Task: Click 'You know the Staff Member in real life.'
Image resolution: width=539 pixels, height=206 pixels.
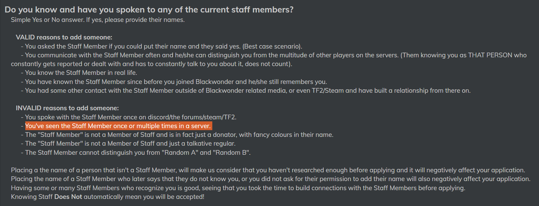Action: (x=79, y=73)
